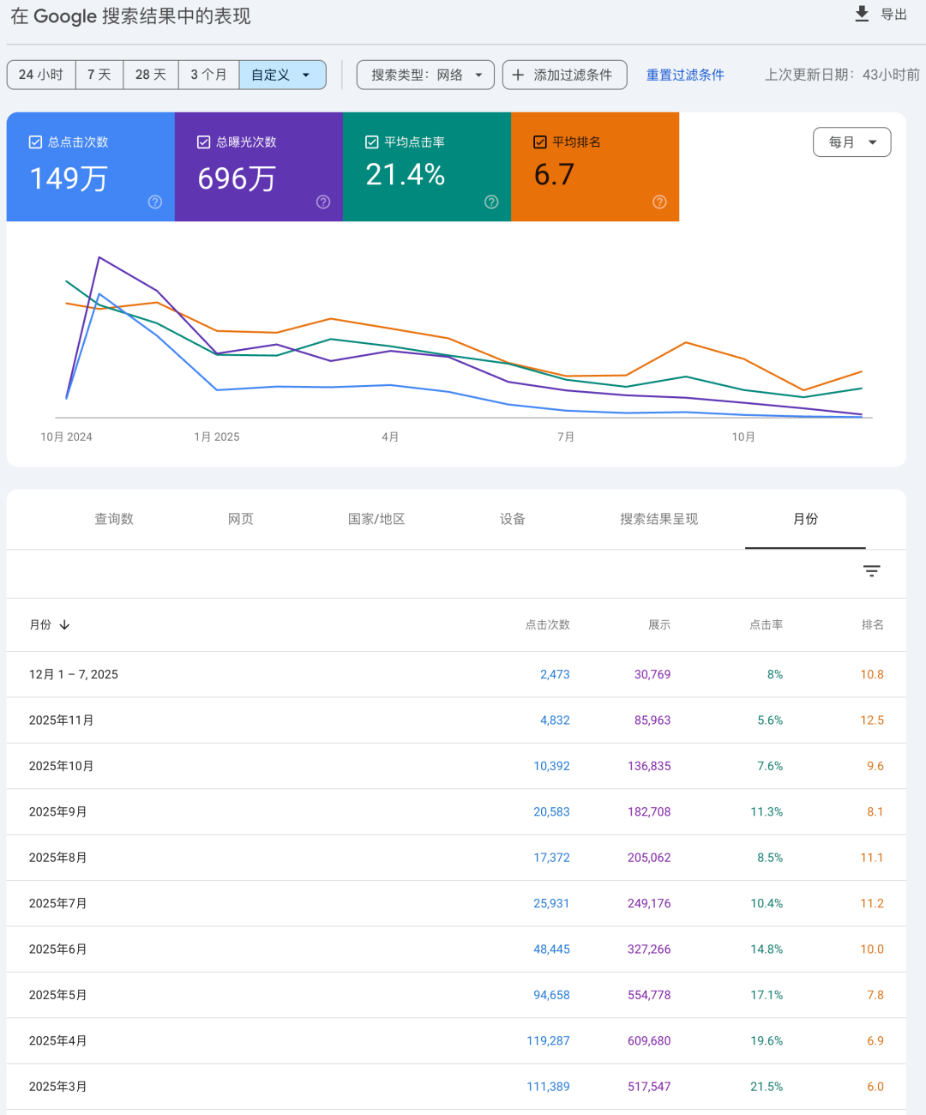Viewport: 926px width, 1115px height.
Task: Click row 2025年4月
Action: coord(456,1040)
